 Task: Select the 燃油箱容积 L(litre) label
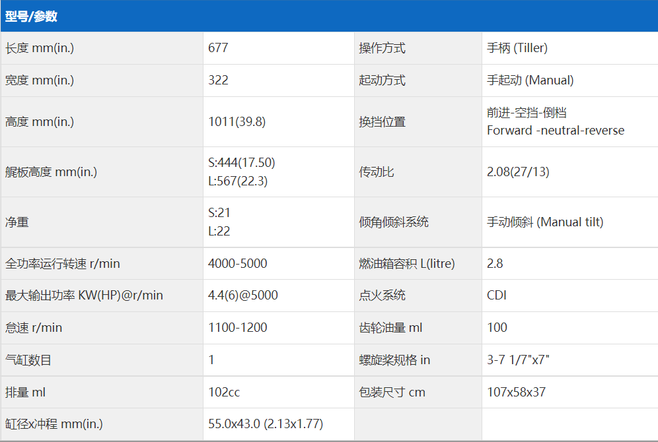click(x=407, y=263)
